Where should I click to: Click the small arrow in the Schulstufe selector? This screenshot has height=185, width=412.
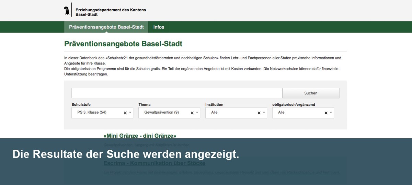[x=130, y=113]
